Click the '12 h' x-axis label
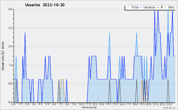Viewport: 178px width, 110px height. [x=95, y=104]
